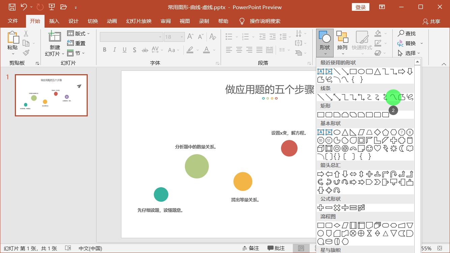The width and height of the screenshot is (450, 253).
Task: Choose the Cube shape
Action: 321,148
